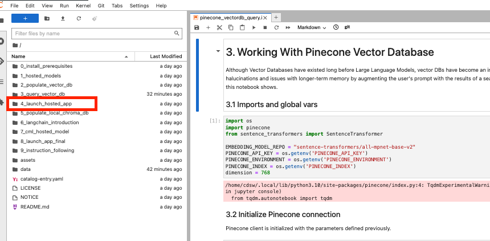The image size is (490, 241).
Task: Collapse the section 3 heading
Action: 218,51
